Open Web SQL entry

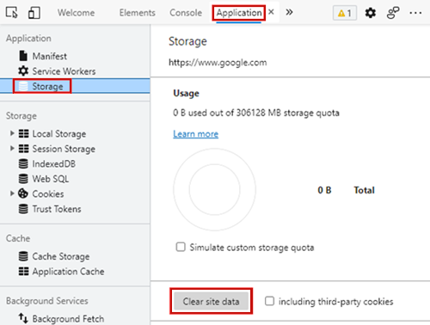pyautogui.click(x=51, y=179)
